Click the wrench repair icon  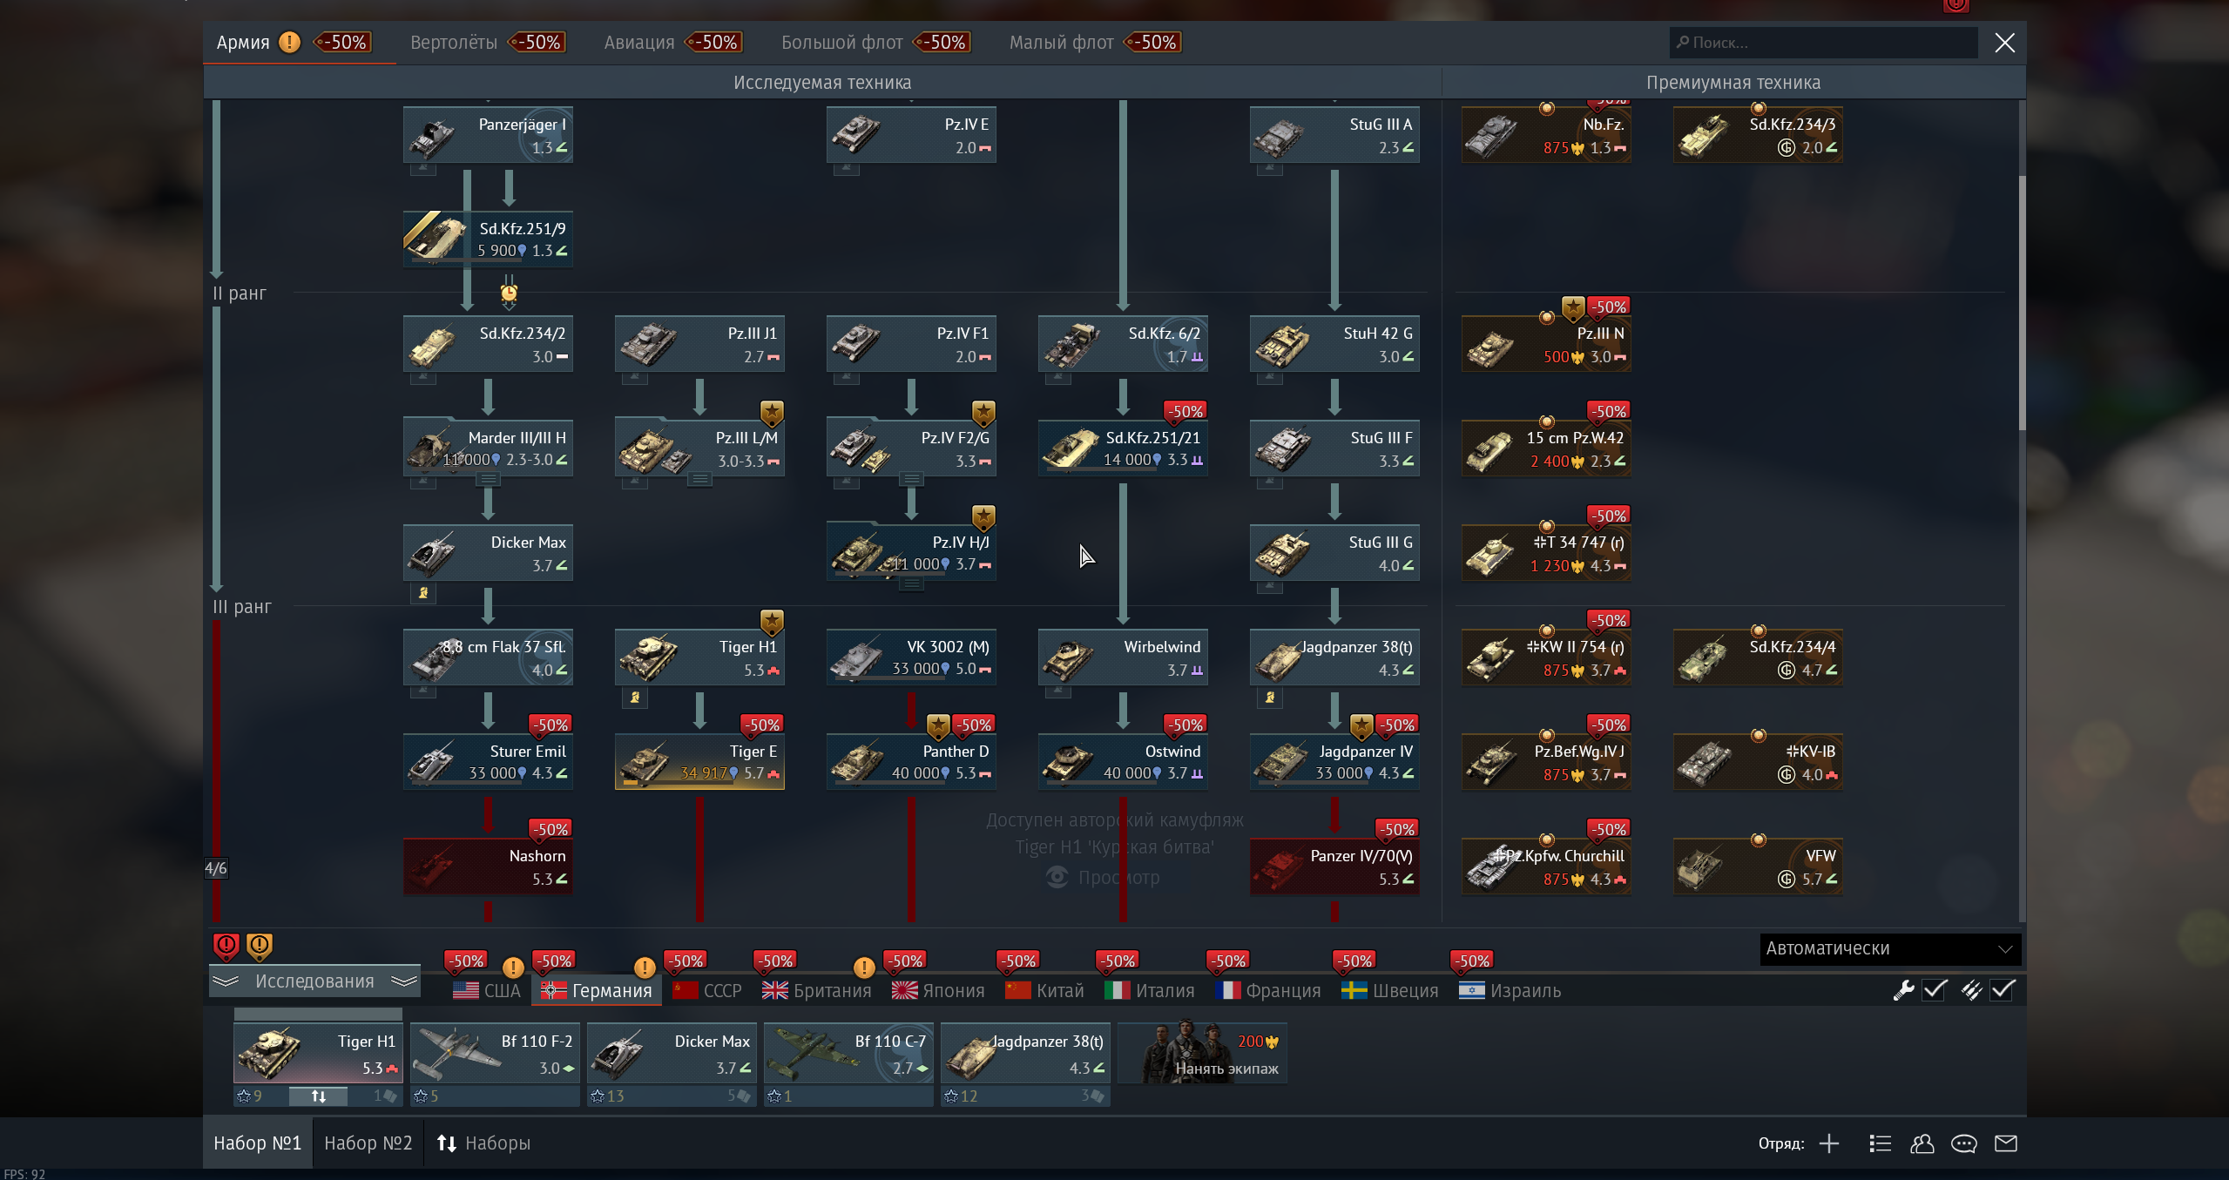pos(1903,990)
